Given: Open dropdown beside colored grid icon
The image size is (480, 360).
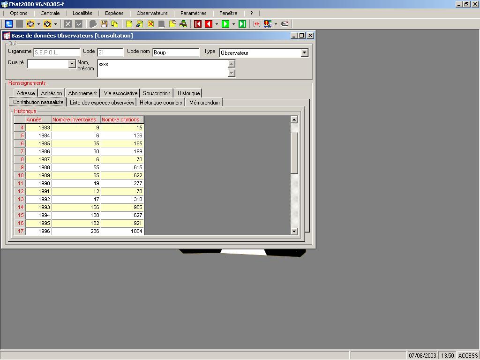Looking at the screenshot, I should tap(276, 24).
